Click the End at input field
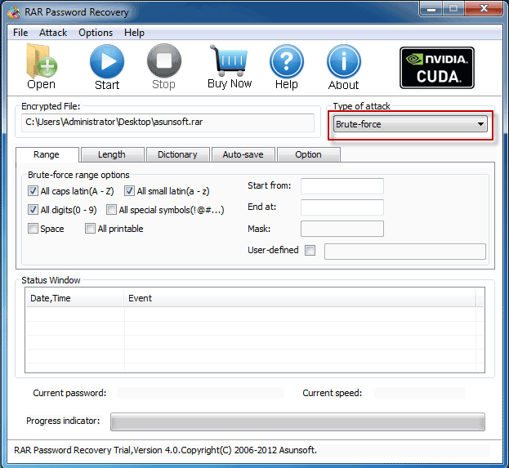 pos(342,207)
